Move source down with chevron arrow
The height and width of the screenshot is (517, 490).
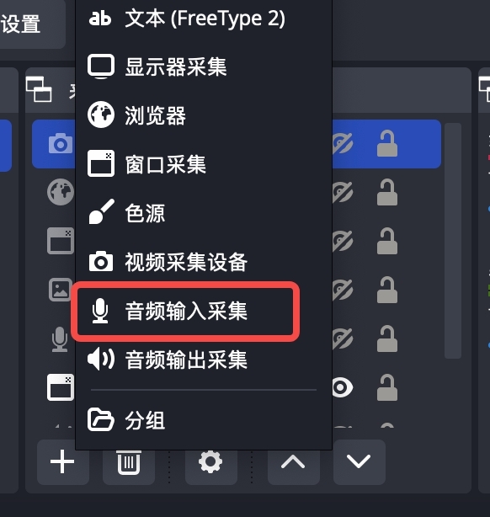[x=359, y=461]
